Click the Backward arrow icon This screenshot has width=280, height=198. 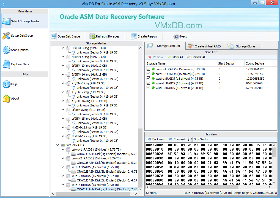pyautogui.click(x=149, y=139)
